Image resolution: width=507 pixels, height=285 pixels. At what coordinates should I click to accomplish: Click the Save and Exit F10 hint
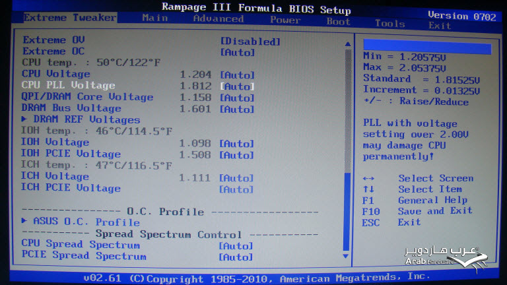tap(417, 211)
